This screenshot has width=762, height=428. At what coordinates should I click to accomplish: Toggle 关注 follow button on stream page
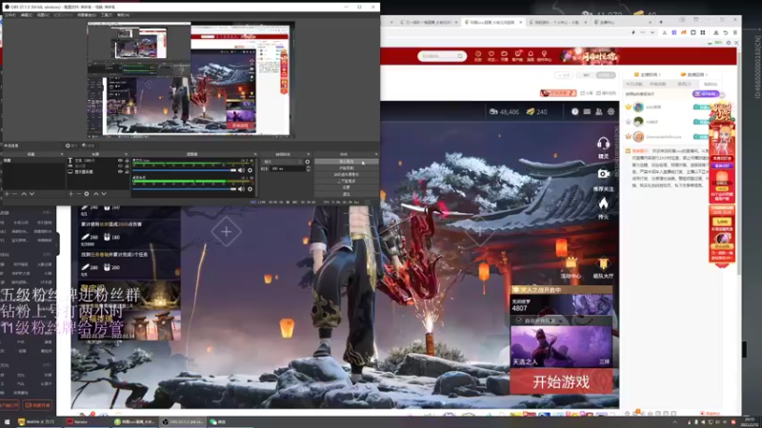coord(564,75)
